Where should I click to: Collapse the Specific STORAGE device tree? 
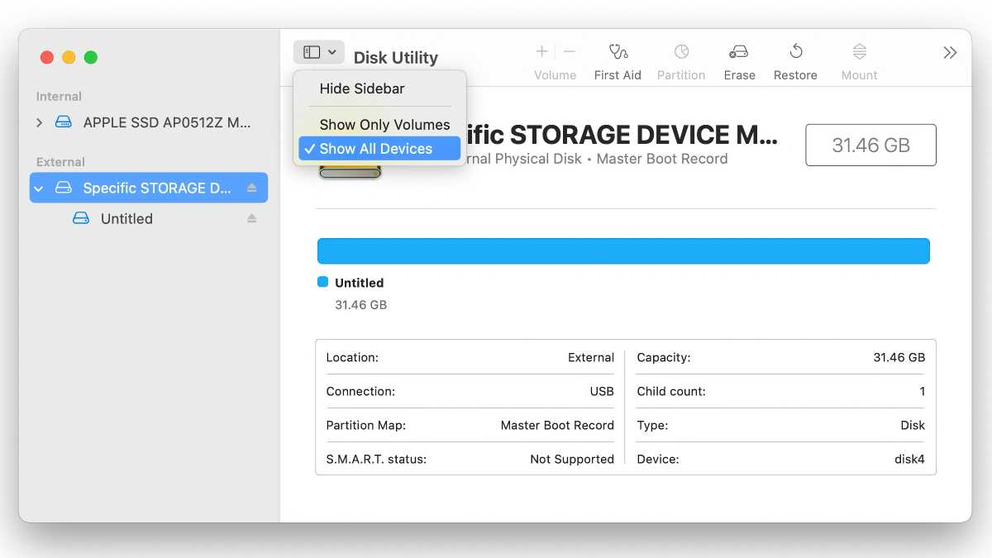(x=38, y=188)
